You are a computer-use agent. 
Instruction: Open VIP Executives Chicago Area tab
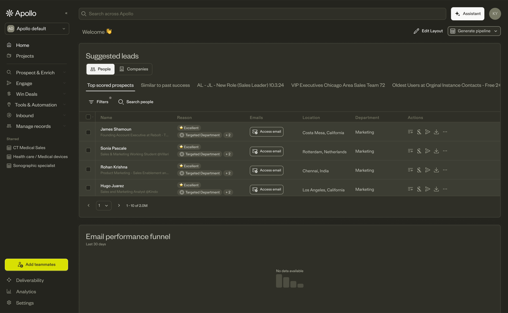coord(338,85)
